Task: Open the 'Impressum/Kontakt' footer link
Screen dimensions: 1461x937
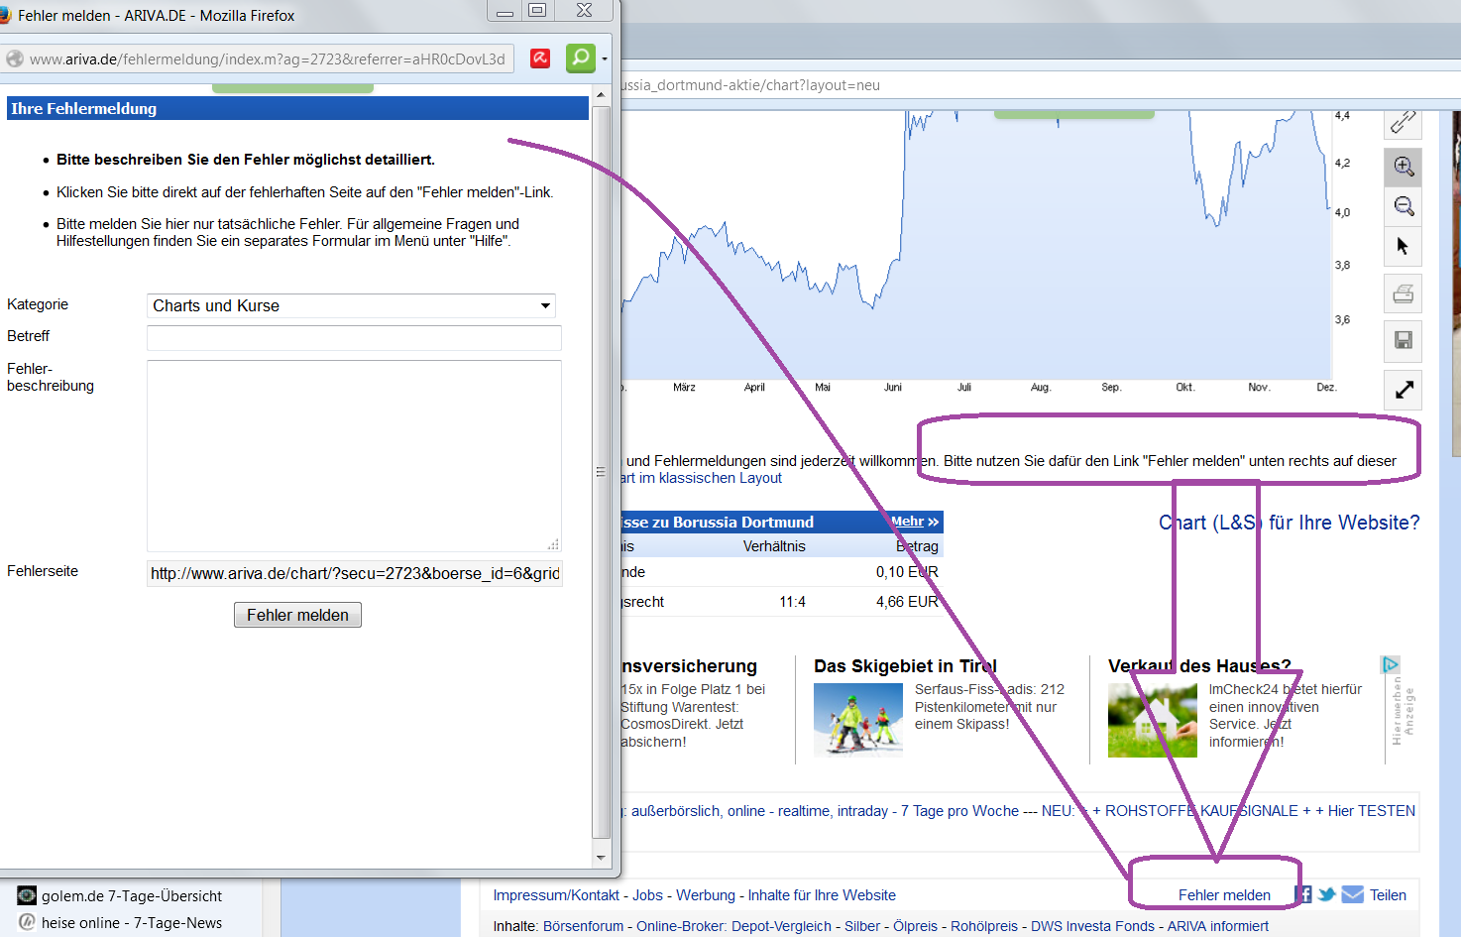Action: pos(556,895)
